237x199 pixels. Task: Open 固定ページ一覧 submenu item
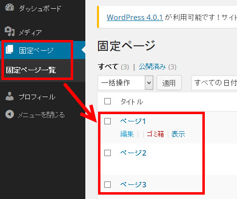pos(31,70)
